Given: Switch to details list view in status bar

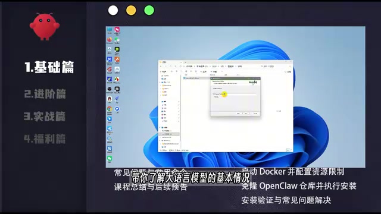Looking at the screenshot, I should click(288, 150).
